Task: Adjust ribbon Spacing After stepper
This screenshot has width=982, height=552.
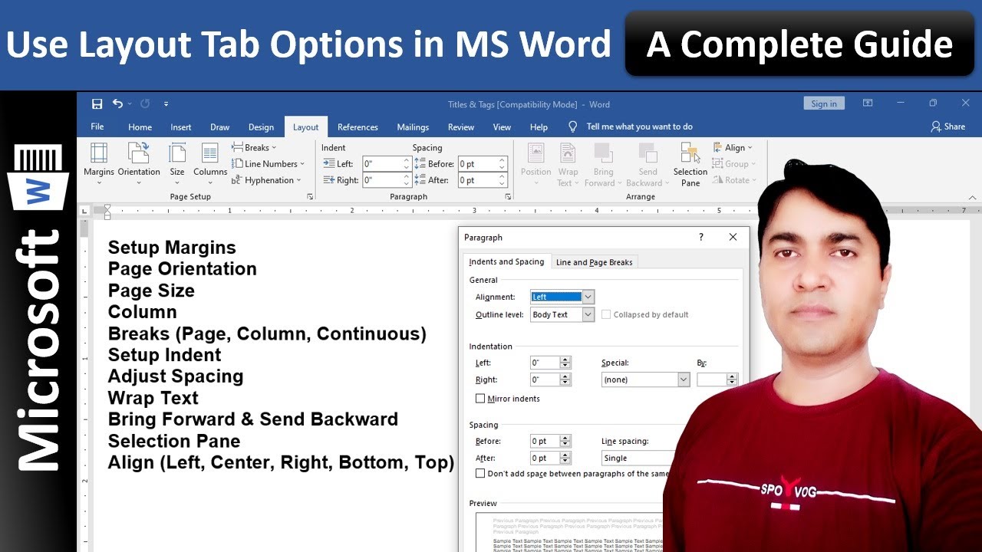Action: pyautogui.click(x=503, y=180)
